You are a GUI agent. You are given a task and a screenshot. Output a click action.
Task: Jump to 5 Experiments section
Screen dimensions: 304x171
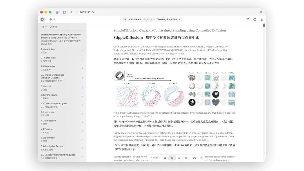coord(62,139)
